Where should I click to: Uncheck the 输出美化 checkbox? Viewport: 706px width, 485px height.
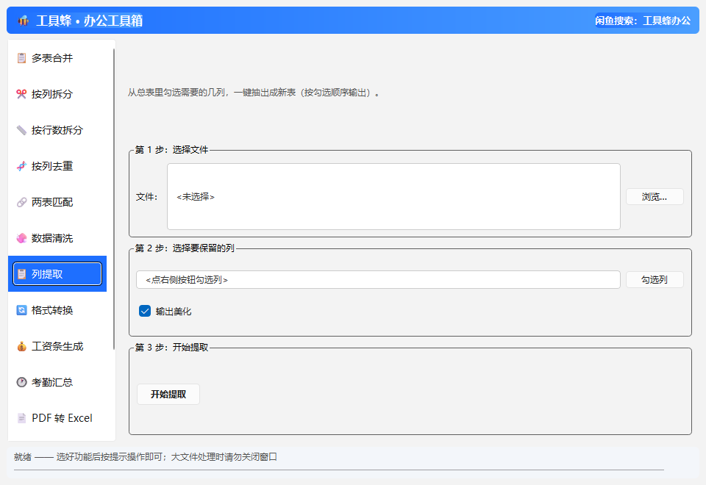point(145,311)
